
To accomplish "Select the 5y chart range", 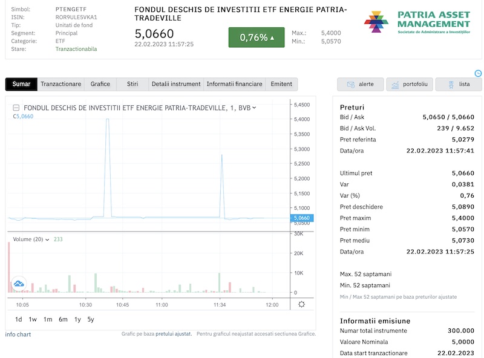I will point(90,319).
